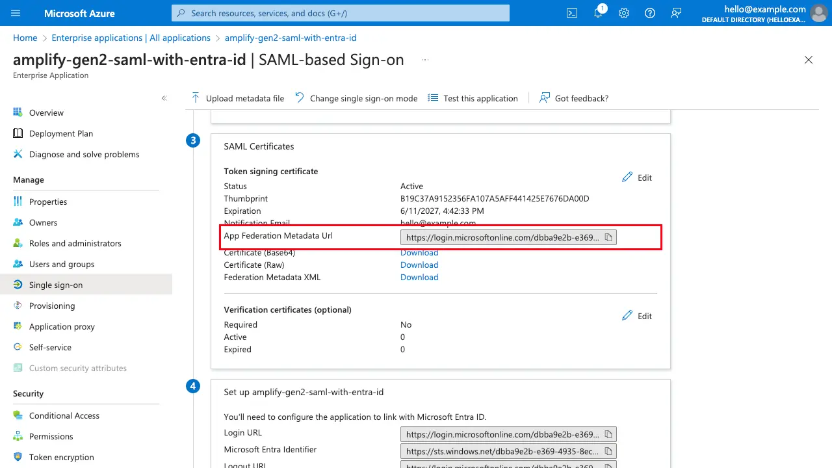
Task: Click Got feedback?
Action: coord(574,98)
